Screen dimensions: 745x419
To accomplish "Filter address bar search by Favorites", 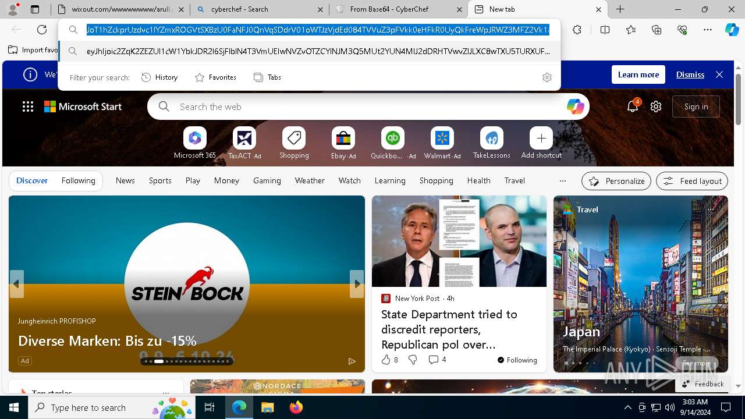I will pyautogui.click(x=215, y=77).
